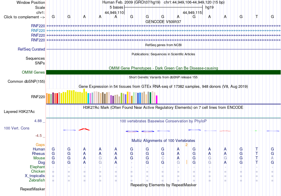Select the light-blue RNF220 transcript label
Viewport: 281px width, 196px height.
pyautogui.click(x=38, y=31)
